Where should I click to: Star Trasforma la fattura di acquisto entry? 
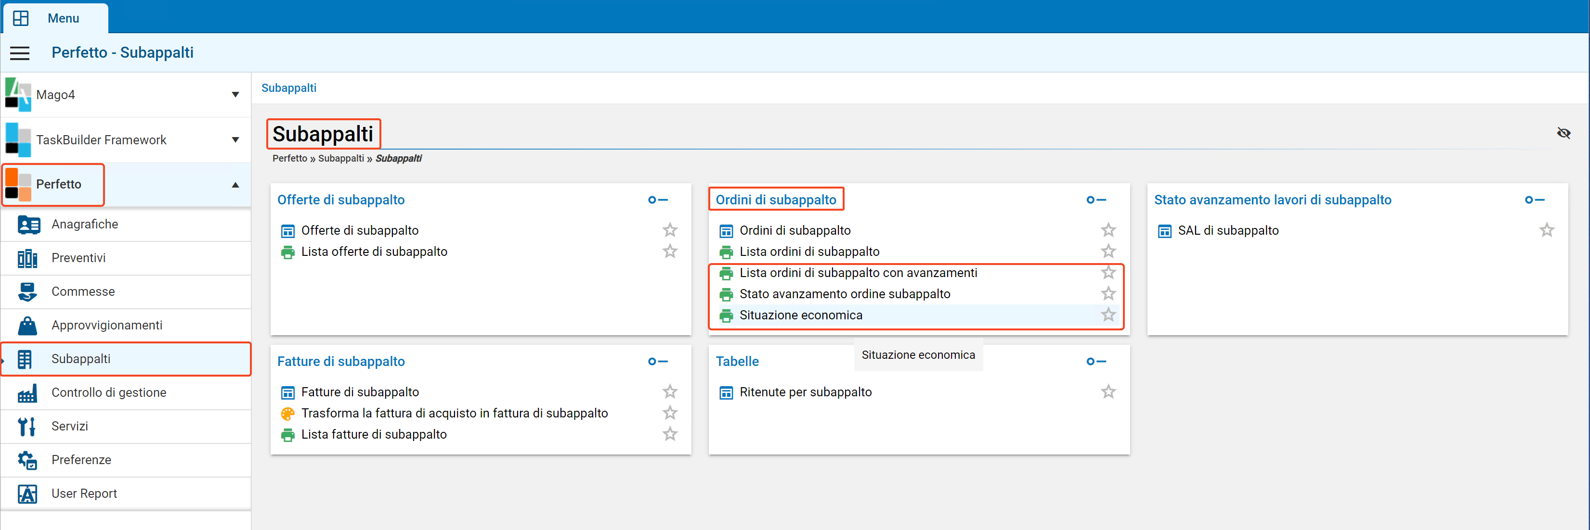click(670, 413)
